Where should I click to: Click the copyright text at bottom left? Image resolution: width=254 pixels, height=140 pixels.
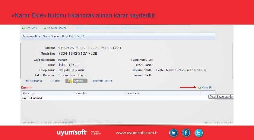47,123
